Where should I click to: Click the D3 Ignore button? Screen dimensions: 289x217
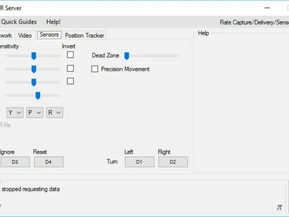[15, 162]
